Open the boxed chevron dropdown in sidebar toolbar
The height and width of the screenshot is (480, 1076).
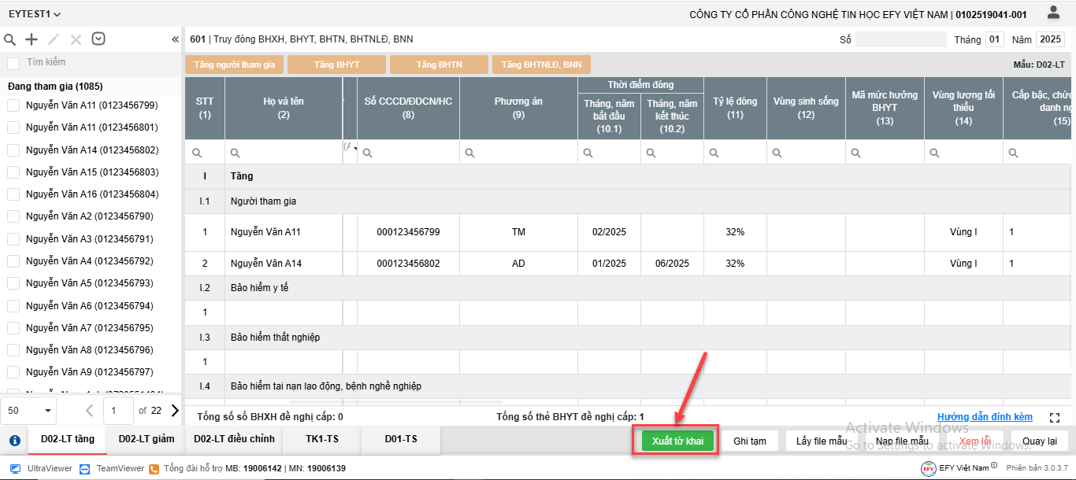98,39
